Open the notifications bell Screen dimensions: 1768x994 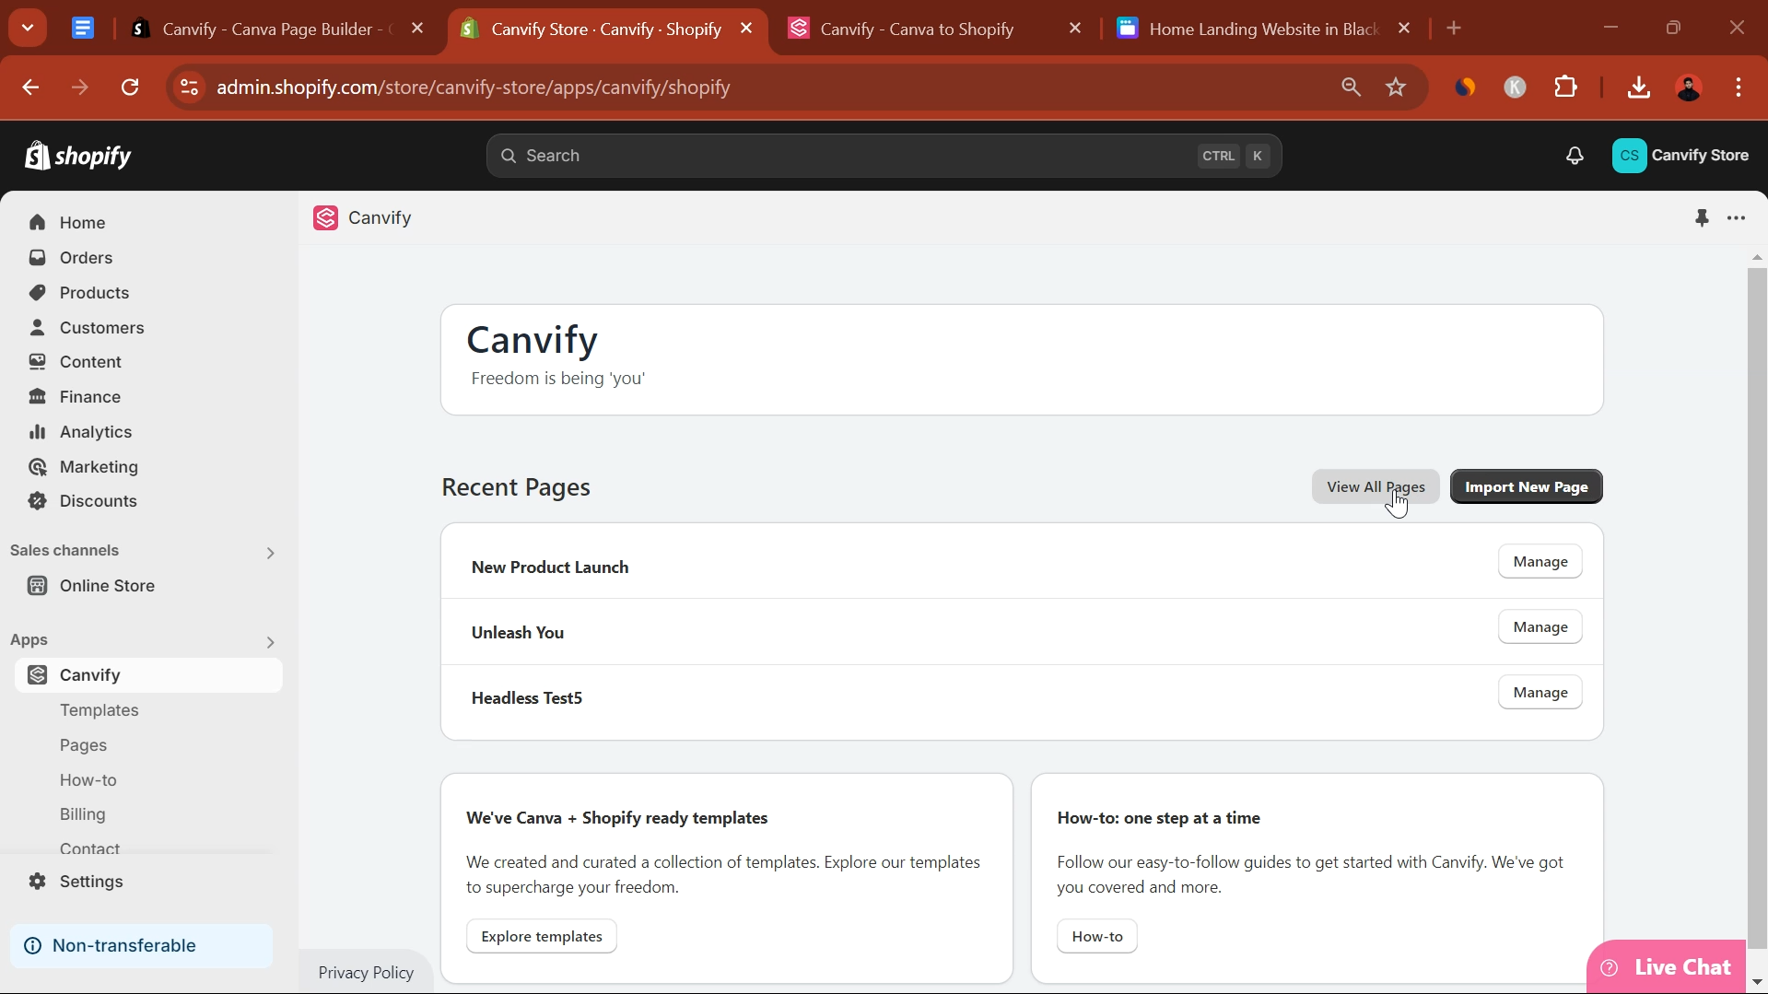[x=1575, y=156]
